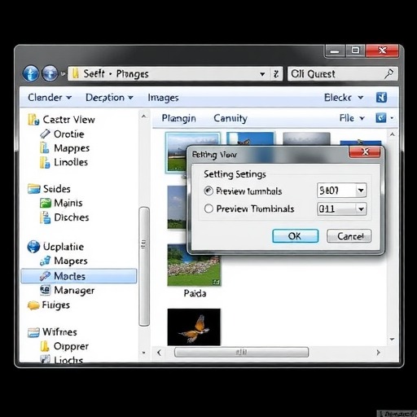Click the Images toolbar item
This screenshot has height=417, width=417.
(x=163, y=98)
